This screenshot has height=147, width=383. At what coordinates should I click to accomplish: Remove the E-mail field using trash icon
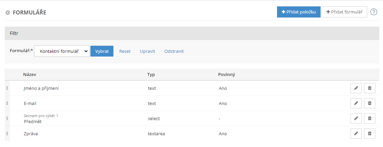[x=370, y=103]
